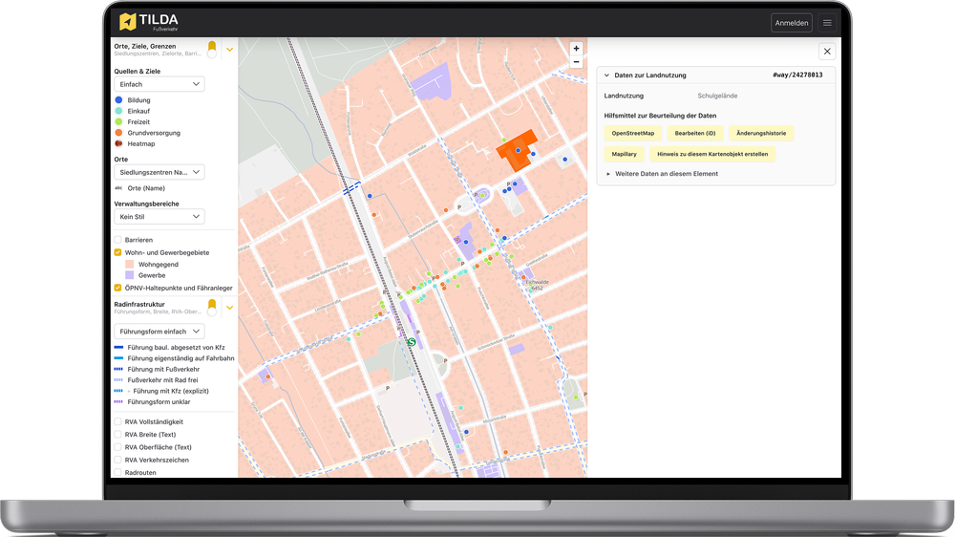This screenshot has width=955, height=537.
Task: Zoom in on the map
Action: coord(575,49)
